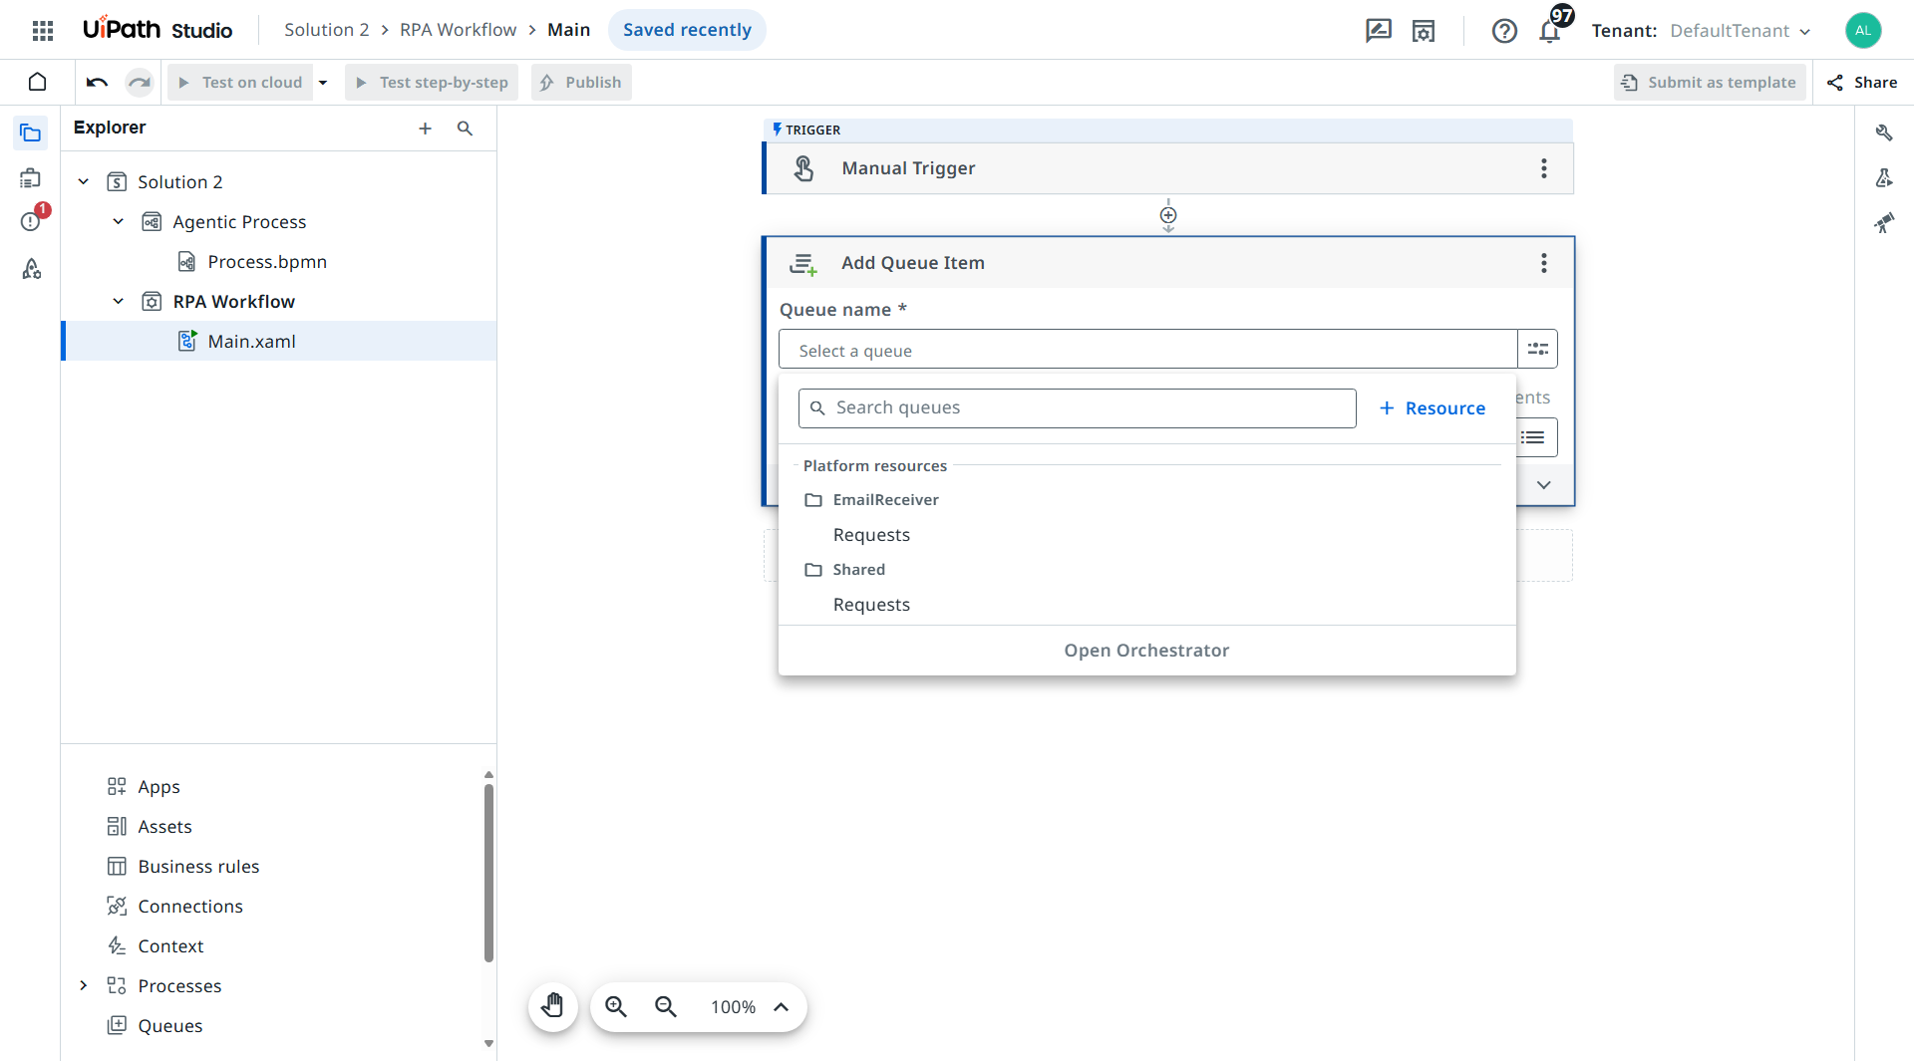Open the Queues resource
Viewport: 1914px width, 1061px height.
169,1025
